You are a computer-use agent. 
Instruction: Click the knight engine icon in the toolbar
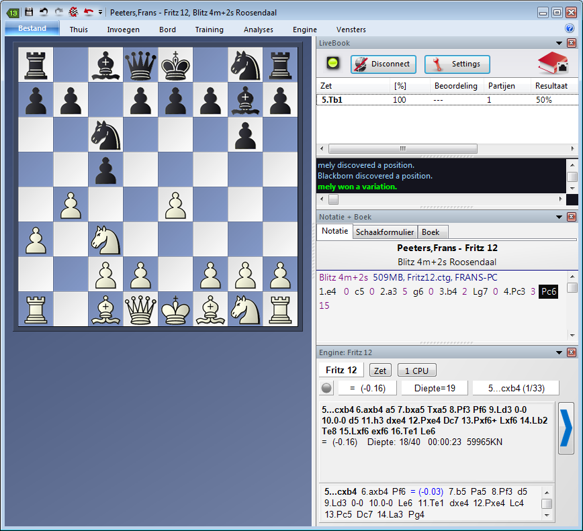coord(74,12)
